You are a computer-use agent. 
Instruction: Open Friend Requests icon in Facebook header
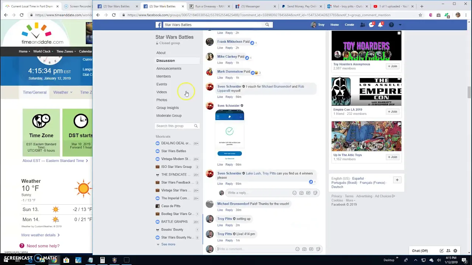coord(362,25)
